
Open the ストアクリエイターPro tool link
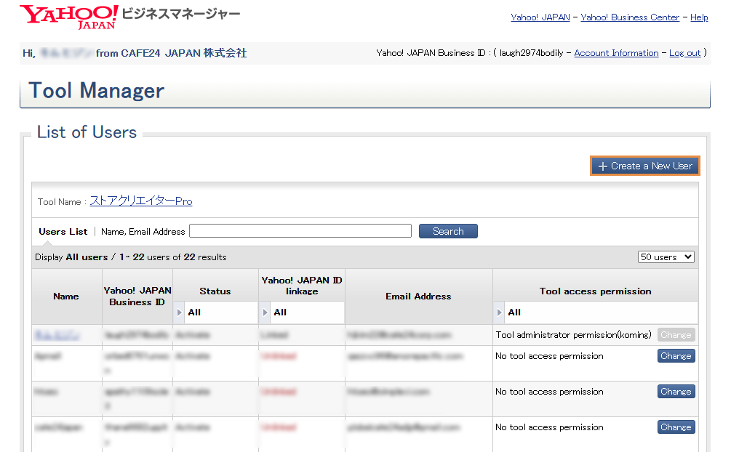[x=141, y=201]
